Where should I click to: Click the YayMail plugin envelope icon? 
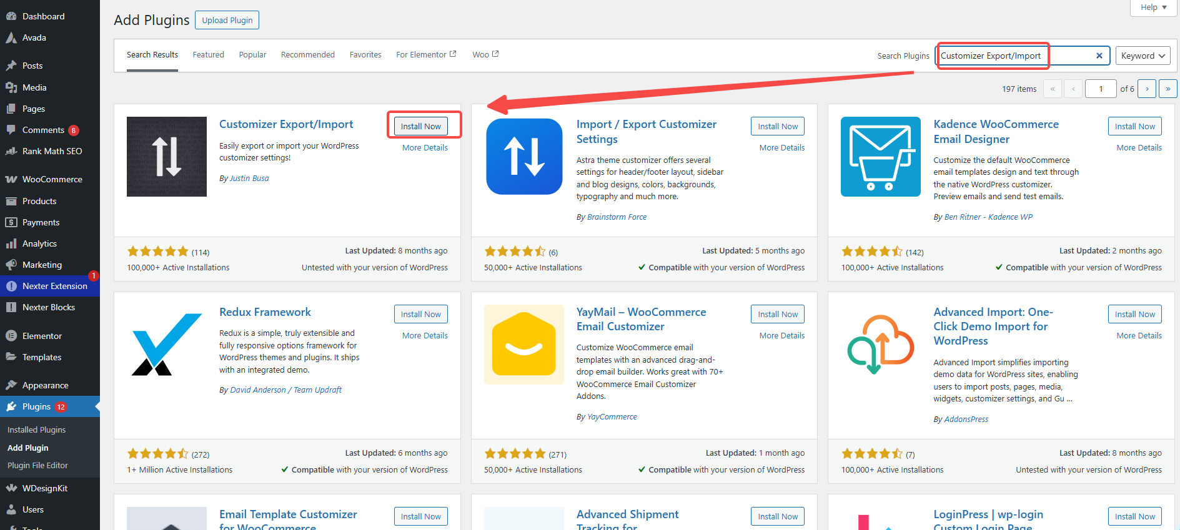click(x=523, y=345)
